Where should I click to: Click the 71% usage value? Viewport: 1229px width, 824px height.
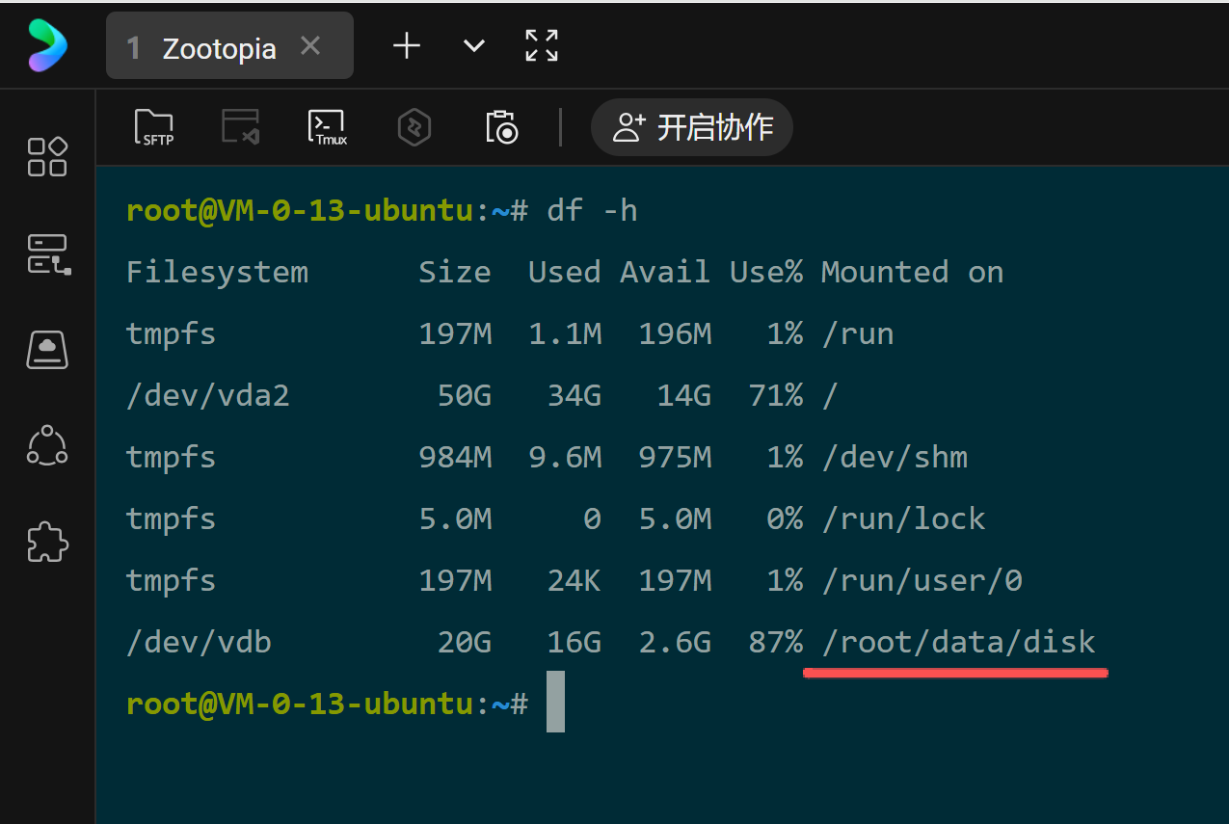775,395
